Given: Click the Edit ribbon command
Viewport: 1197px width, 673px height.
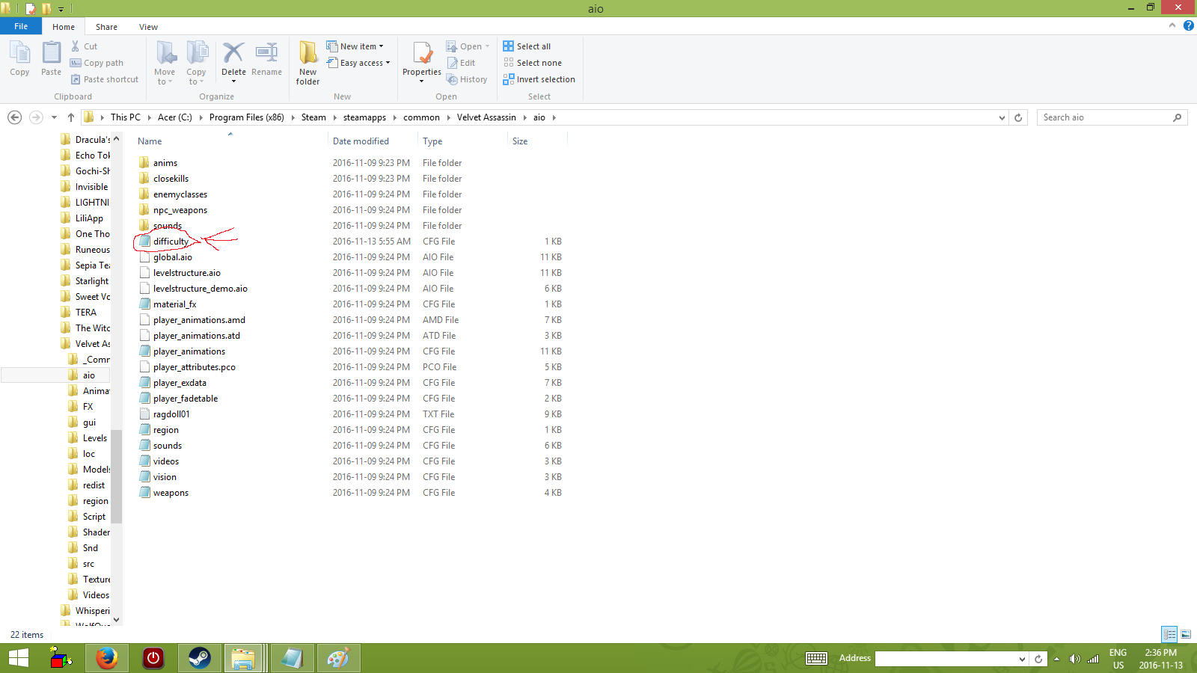Looking at the screenshot, I should point(461,63).
